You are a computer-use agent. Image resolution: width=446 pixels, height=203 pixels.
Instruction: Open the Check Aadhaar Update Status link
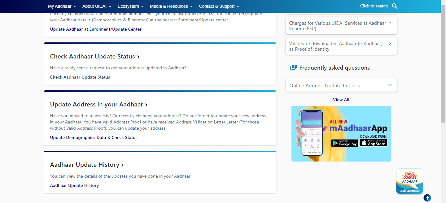click(x=80, y=77)
